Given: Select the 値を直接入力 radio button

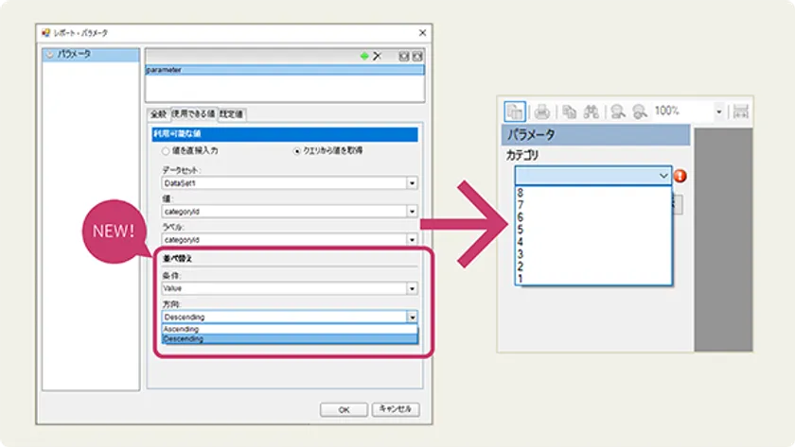Looking at the screenshot, I should coord(167,150).
